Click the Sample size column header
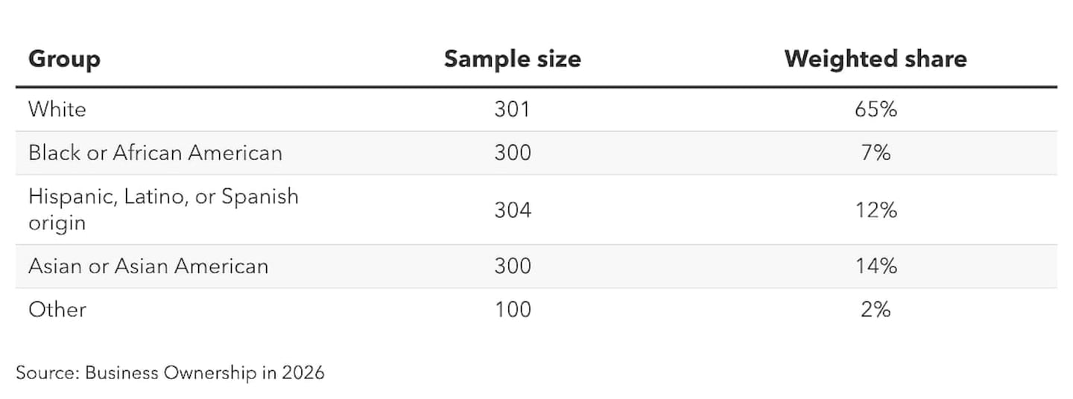Viewport: 1073px width, 399px height. [x=513, y=59]
